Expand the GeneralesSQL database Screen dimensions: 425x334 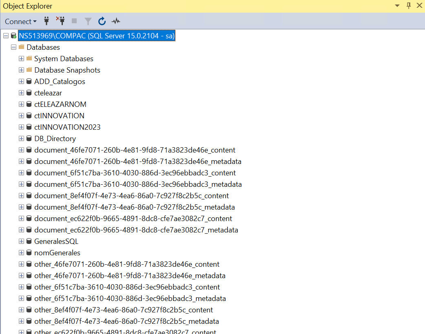tap(21, 241)
